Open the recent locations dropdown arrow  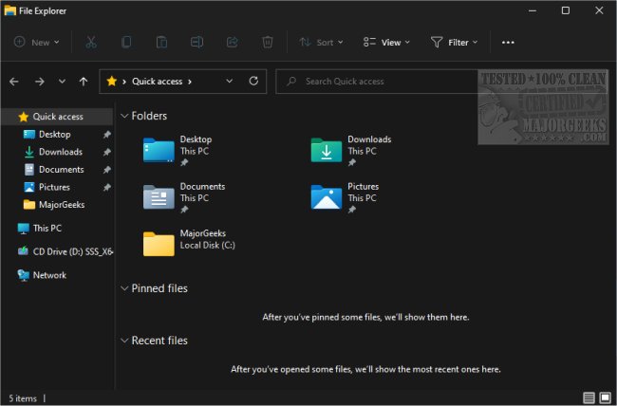(62, 82)
